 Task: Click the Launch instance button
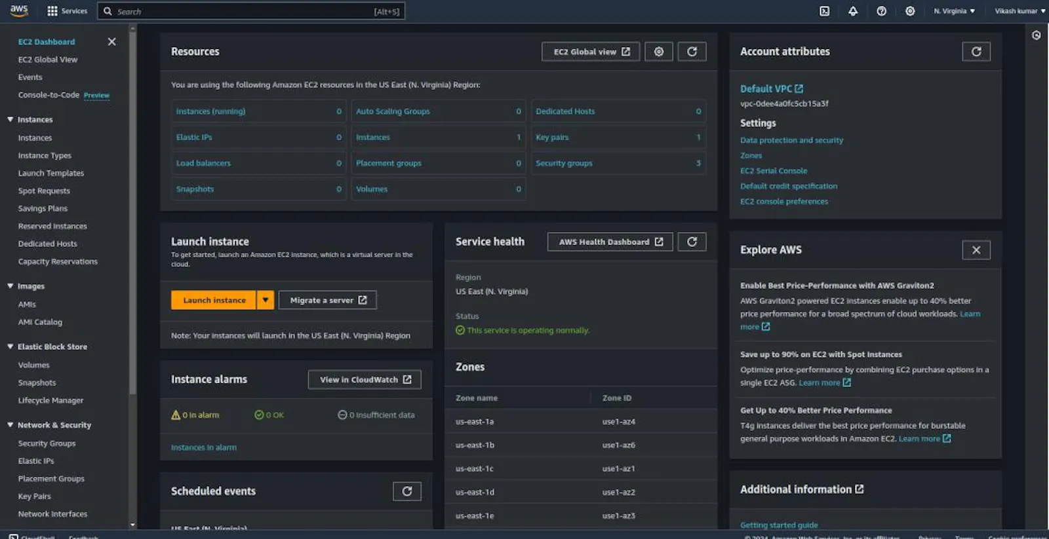pyautogui.click(x=214, y=300)
